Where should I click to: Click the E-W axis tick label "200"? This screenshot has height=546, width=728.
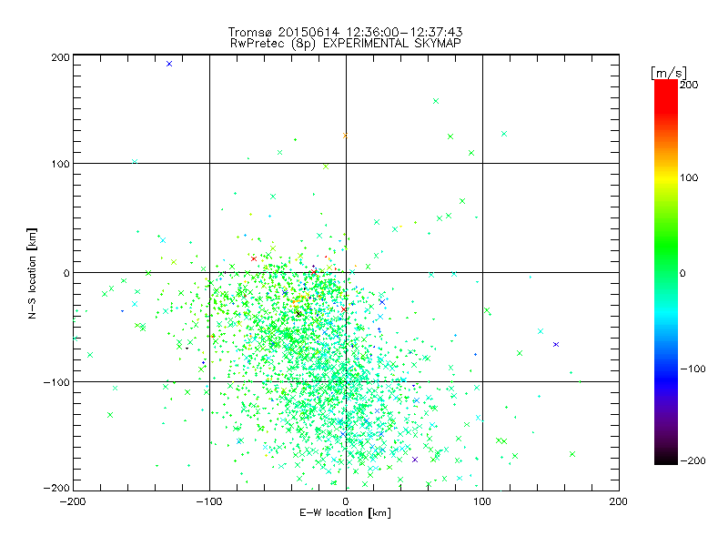coord(619,501)
